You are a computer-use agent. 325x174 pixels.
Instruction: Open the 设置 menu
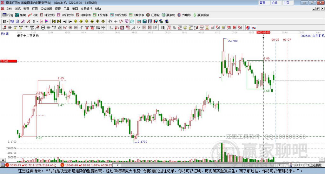tap(58, 9)
